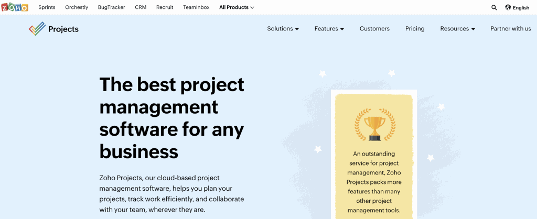Open the BugTracker product link
The image size is (537, 219).
click(111, 7)
